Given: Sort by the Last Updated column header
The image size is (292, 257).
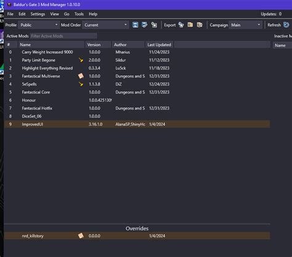Looking at the screenshot, I should point(160,44).
